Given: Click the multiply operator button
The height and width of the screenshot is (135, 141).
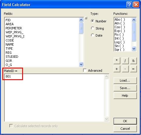Looking at the screenshot, I should click(x=117, y=61).
